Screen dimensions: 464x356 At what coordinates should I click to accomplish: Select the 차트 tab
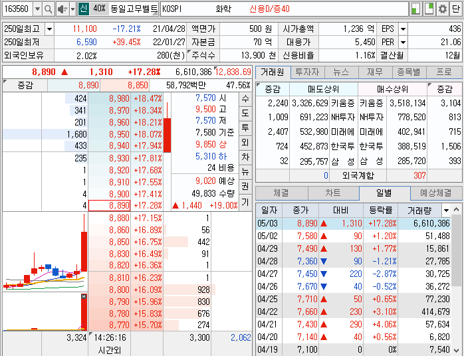(x=333, y=193)
